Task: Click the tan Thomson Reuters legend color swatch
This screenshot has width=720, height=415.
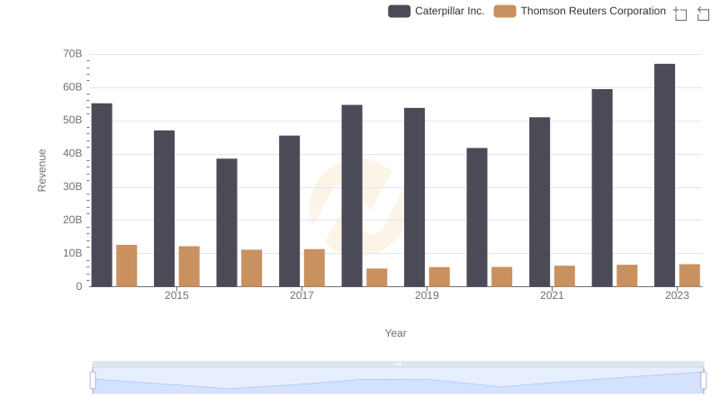Action: (505, 11)
